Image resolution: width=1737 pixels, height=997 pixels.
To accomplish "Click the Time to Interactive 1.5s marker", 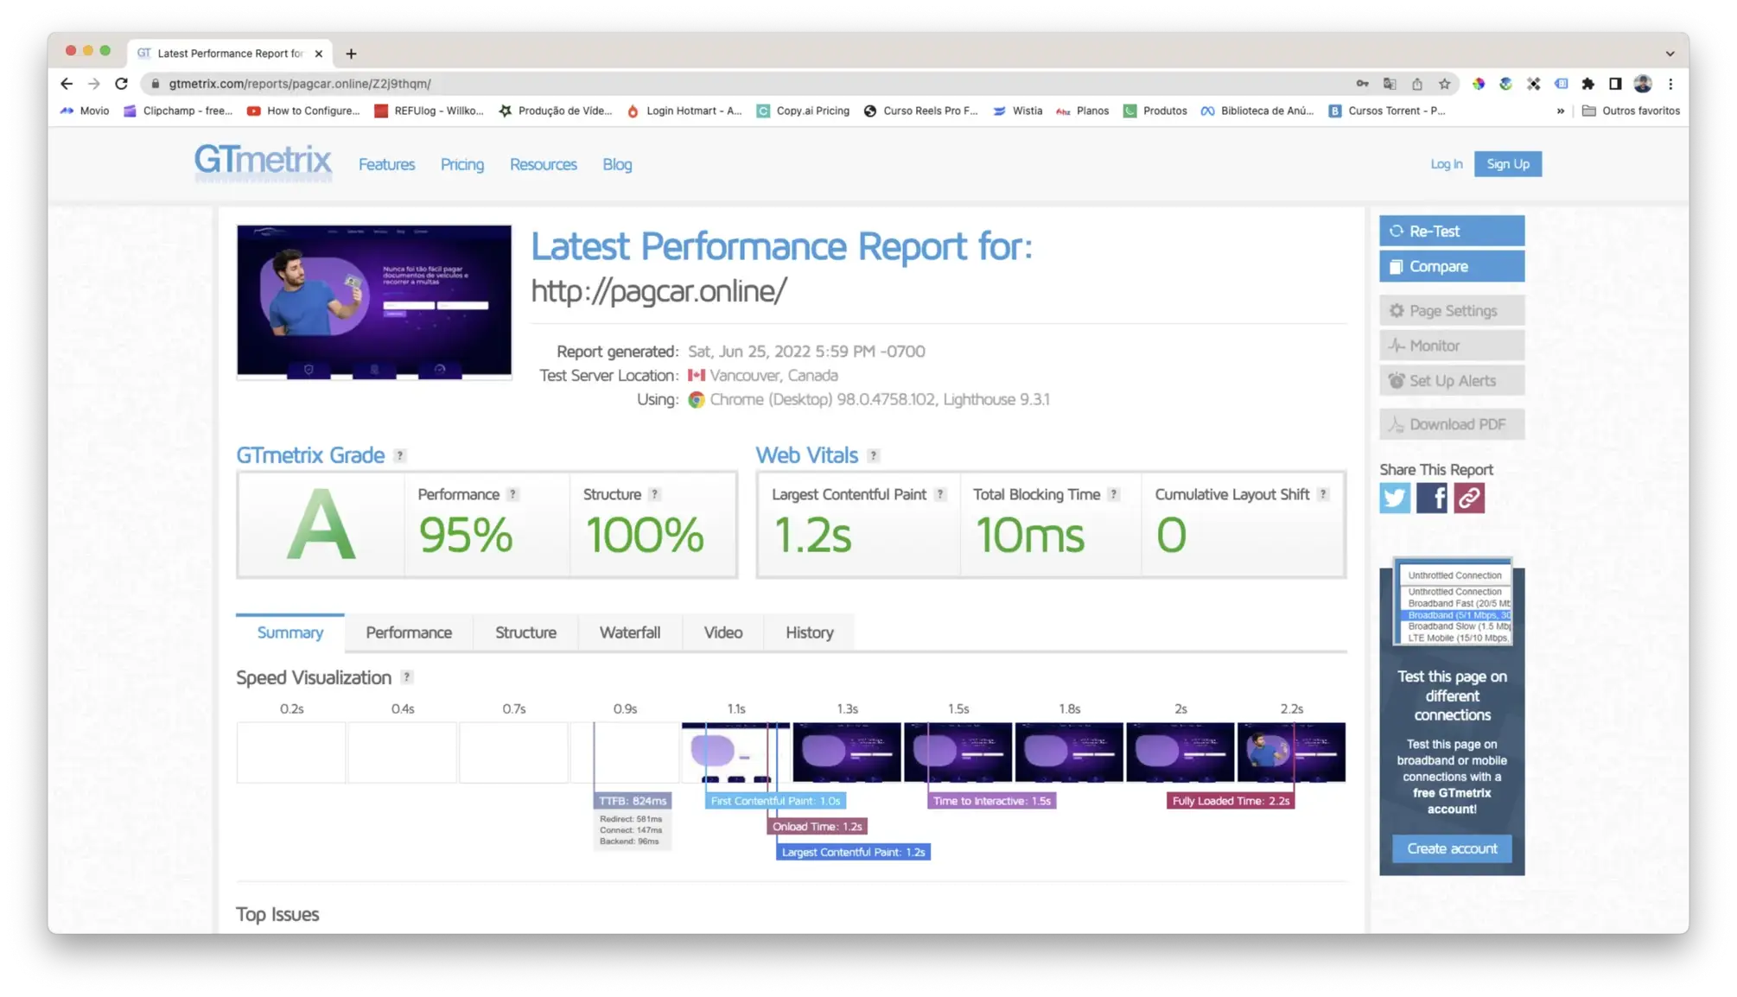I will tap(992, 801).
